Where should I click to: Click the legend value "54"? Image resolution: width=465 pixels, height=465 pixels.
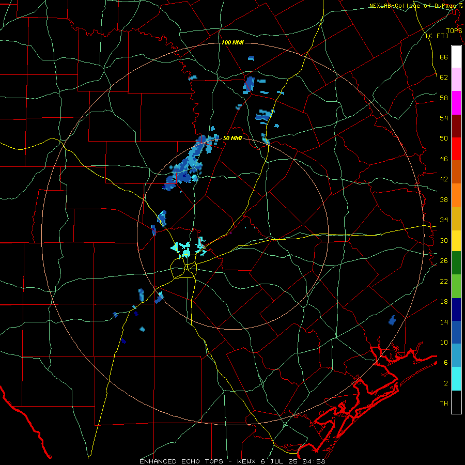tap(444, 118)
